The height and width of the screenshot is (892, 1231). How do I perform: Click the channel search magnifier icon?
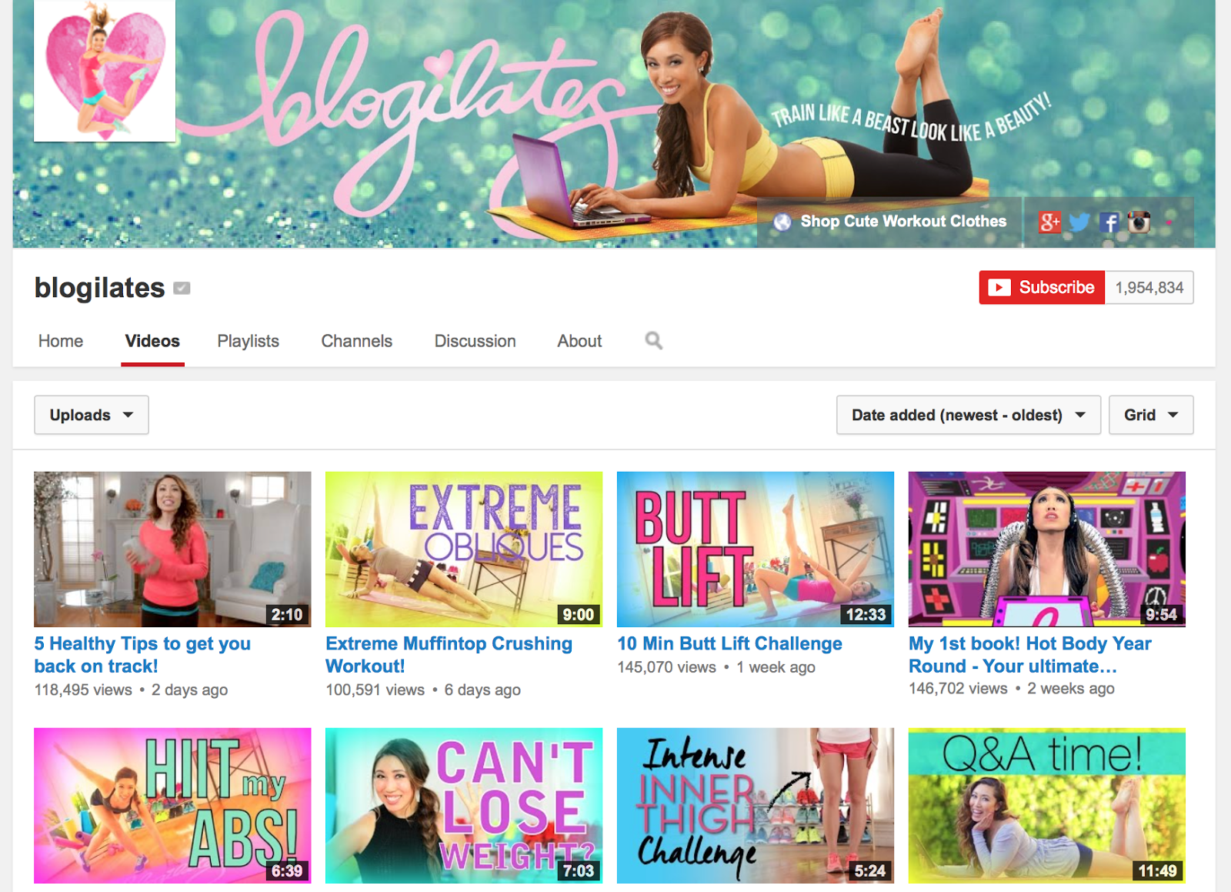654,340
